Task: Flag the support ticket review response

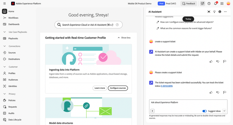Action: pos(225,61)
